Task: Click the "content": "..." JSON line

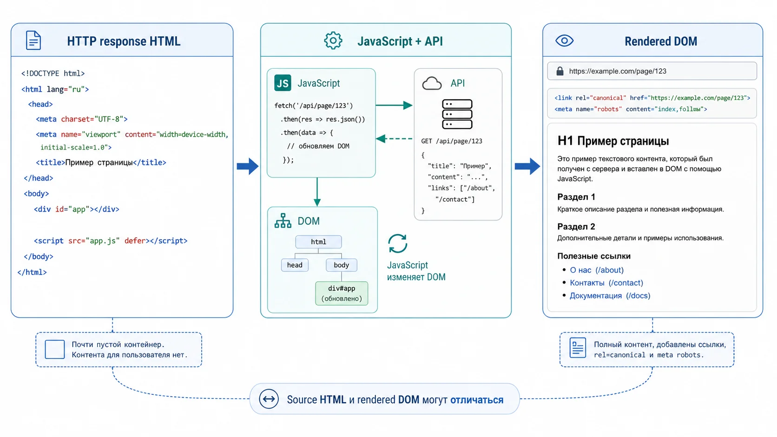Action: (458, 177)
